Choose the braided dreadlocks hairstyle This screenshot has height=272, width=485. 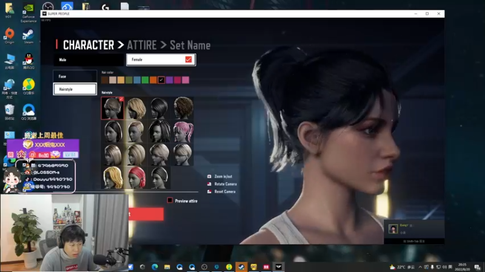159,131
